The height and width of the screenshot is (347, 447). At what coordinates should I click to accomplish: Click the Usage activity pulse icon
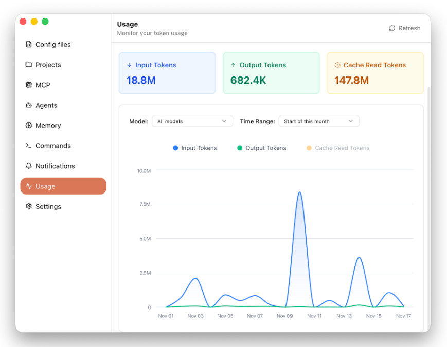(28, 186)
